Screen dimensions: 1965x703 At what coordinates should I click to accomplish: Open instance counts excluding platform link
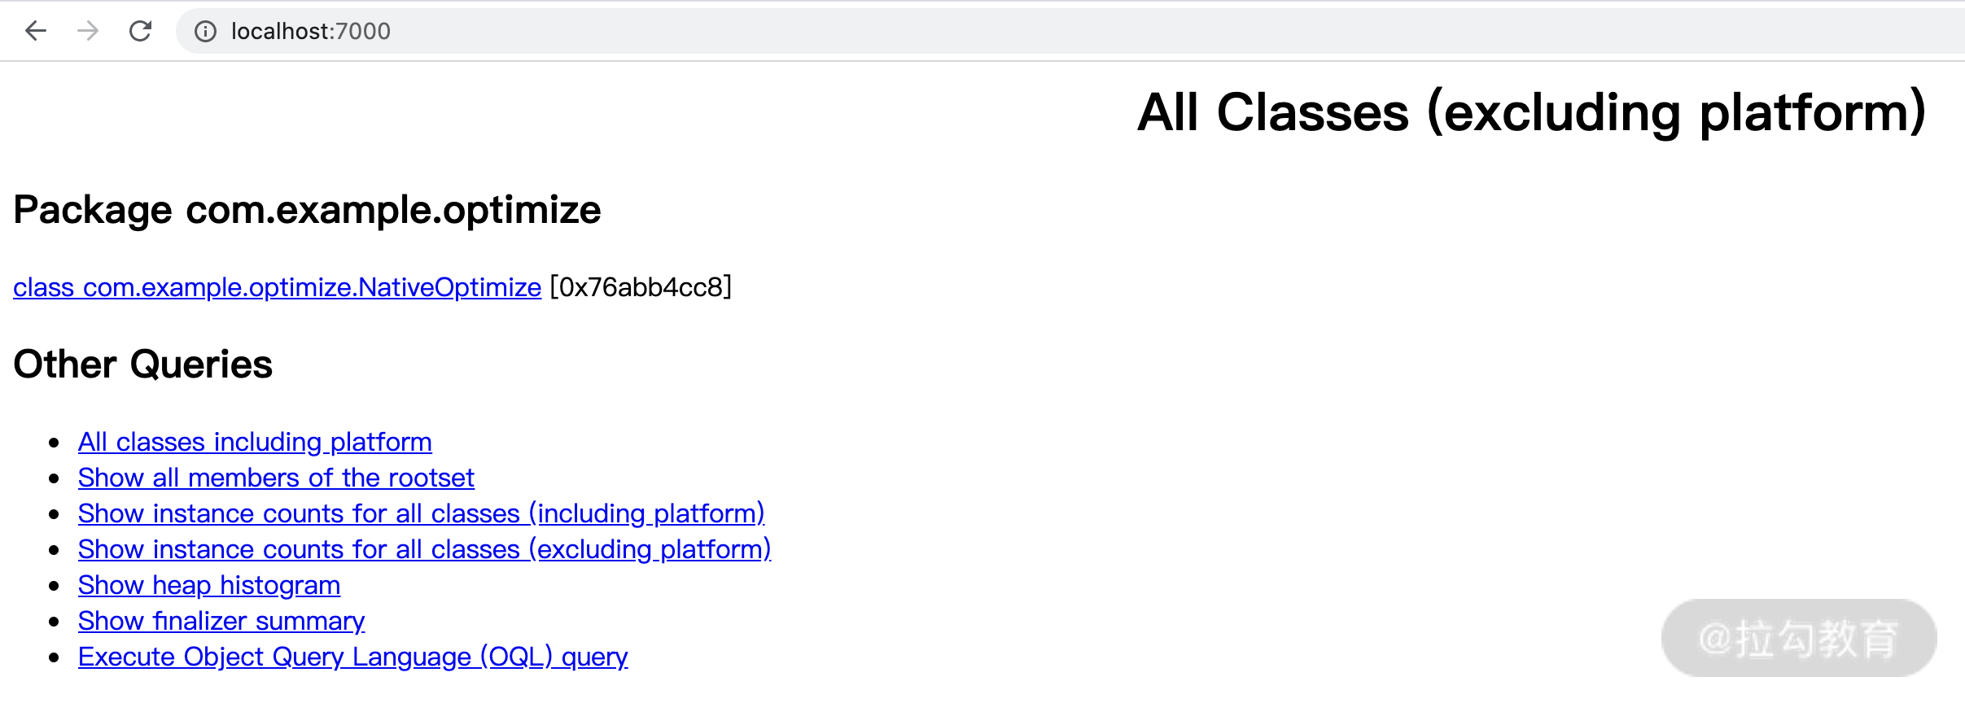[x=424, y=549]
